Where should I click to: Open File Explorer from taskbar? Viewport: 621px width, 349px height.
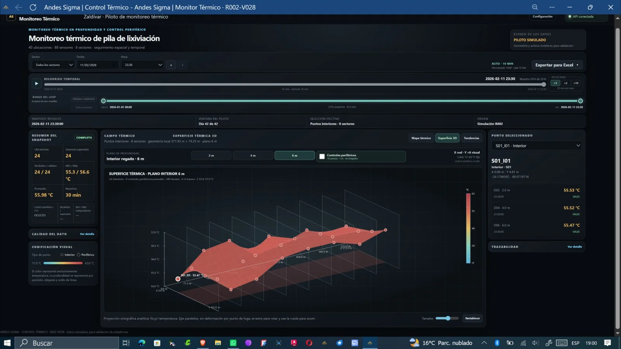[218, 343]
